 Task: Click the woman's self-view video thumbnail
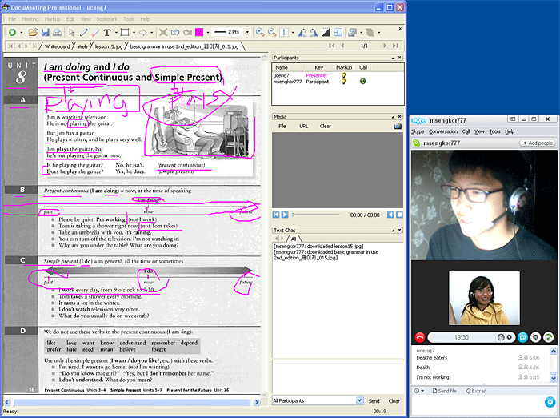pyautogui.click(x=484, y=298)
